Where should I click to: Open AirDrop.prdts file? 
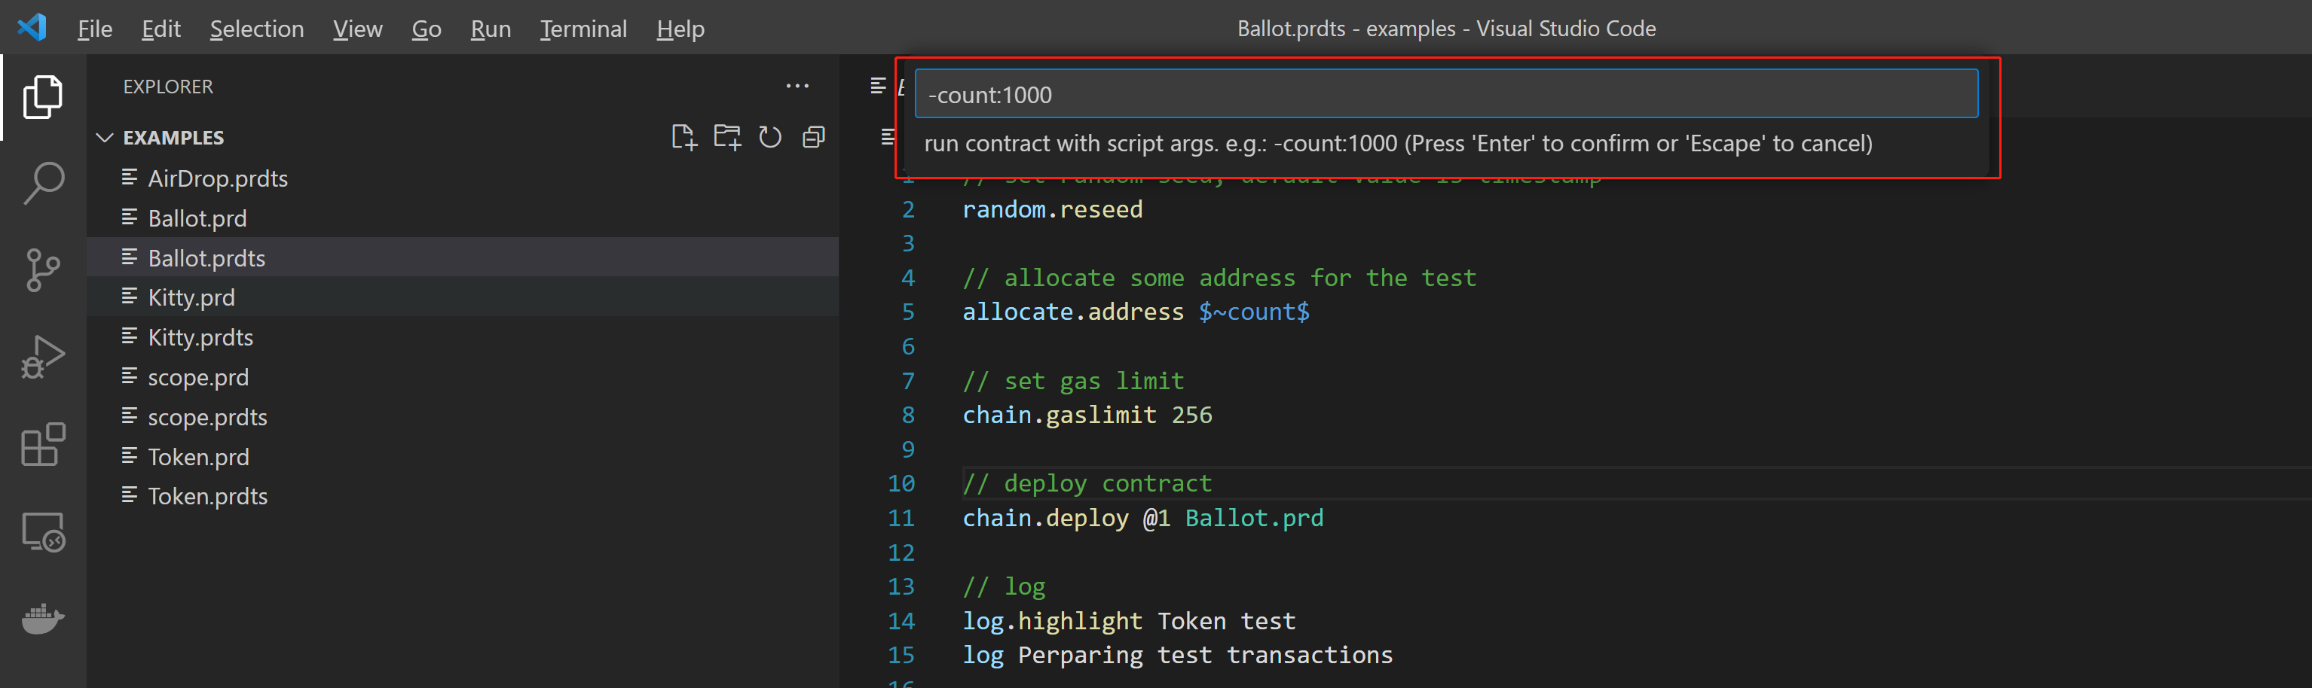point(462,178)
